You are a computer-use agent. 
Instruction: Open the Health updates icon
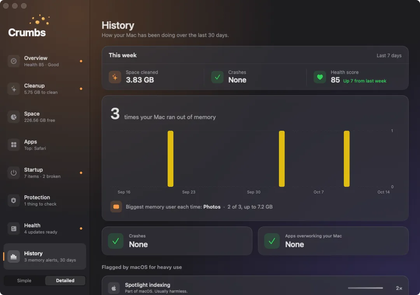tap(14, 229)
